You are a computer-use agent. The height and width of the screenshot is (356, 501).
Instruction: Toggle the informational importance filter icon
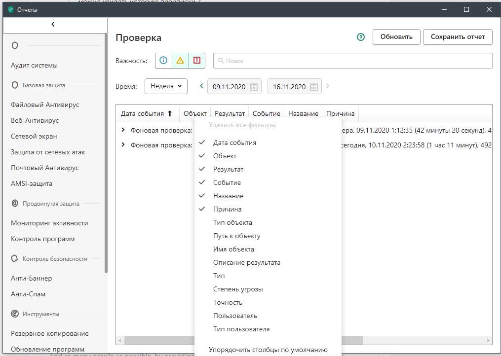(163, 61)
